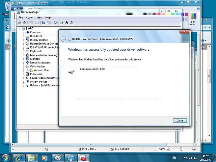Click the network signal tray icon
The image size is (216, 162).
click(190, 158)
